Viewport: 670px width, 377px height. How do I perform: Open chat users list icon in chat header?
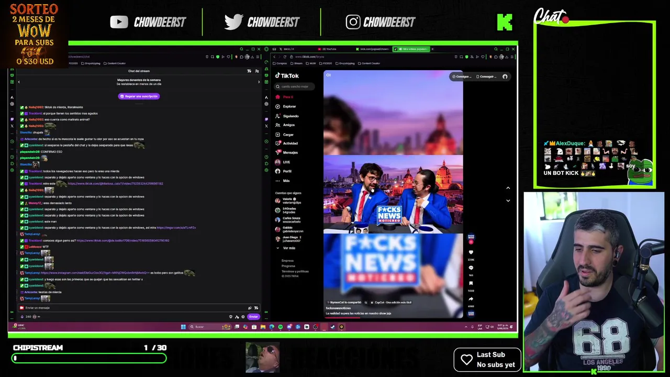click(x=256, y=71)
